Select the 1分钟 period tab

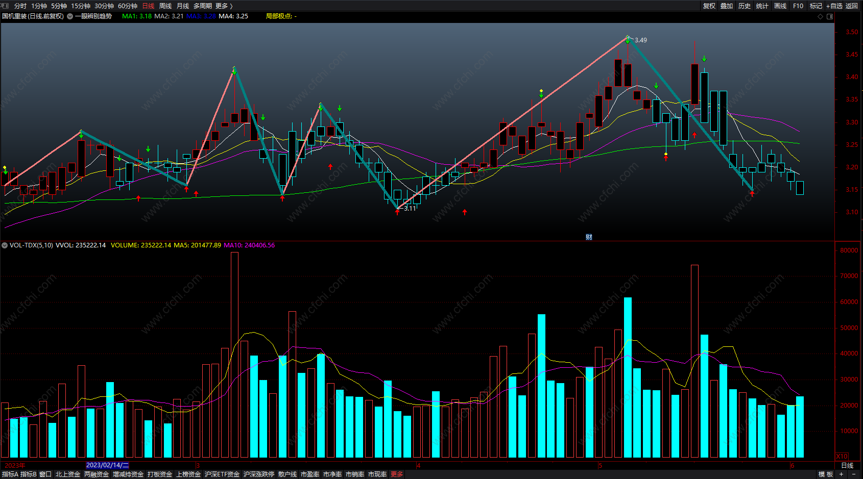pos(39,6)
